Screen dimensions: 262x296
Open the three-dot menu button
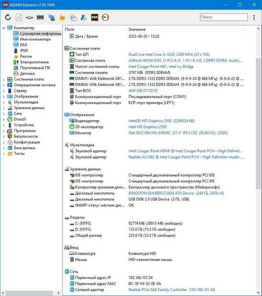(254, 17)
